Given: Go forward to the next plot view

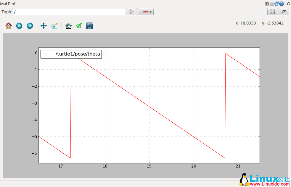Looking at the screenshot, I should pos(30,26).
